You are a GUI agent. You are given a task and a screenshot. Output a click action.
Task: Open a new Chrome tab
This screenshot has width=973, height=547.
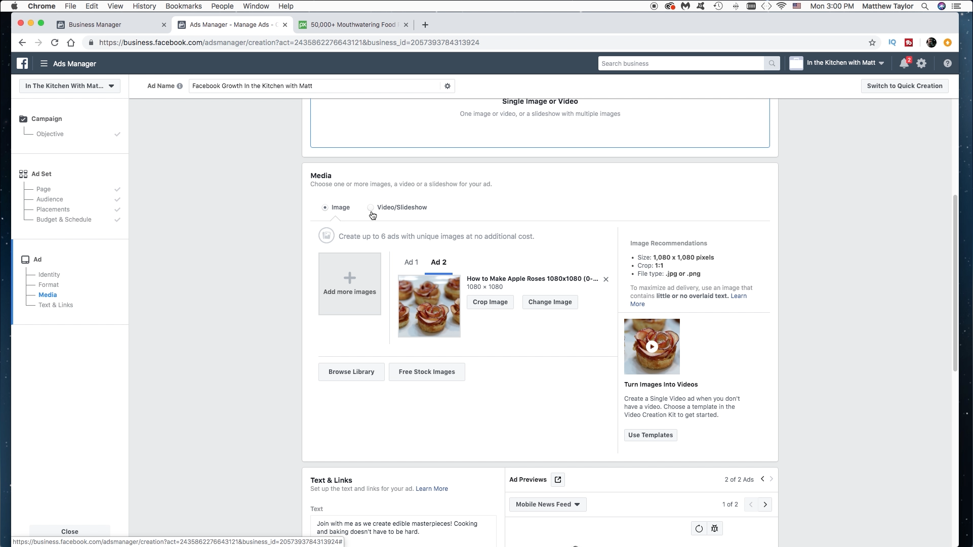[425, 25]
